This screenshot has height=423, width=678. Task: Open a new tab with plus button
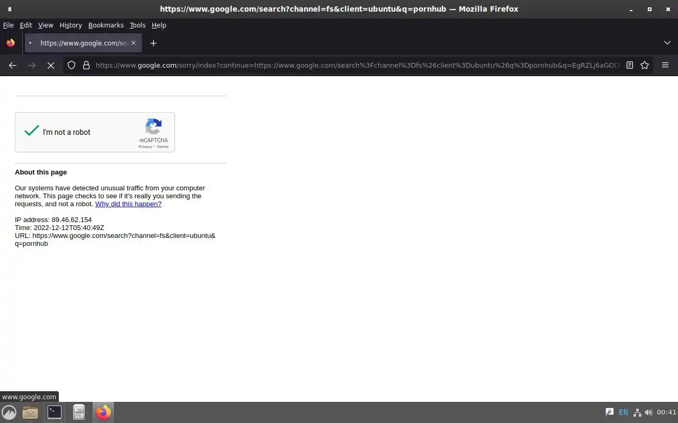coord(154,43)
